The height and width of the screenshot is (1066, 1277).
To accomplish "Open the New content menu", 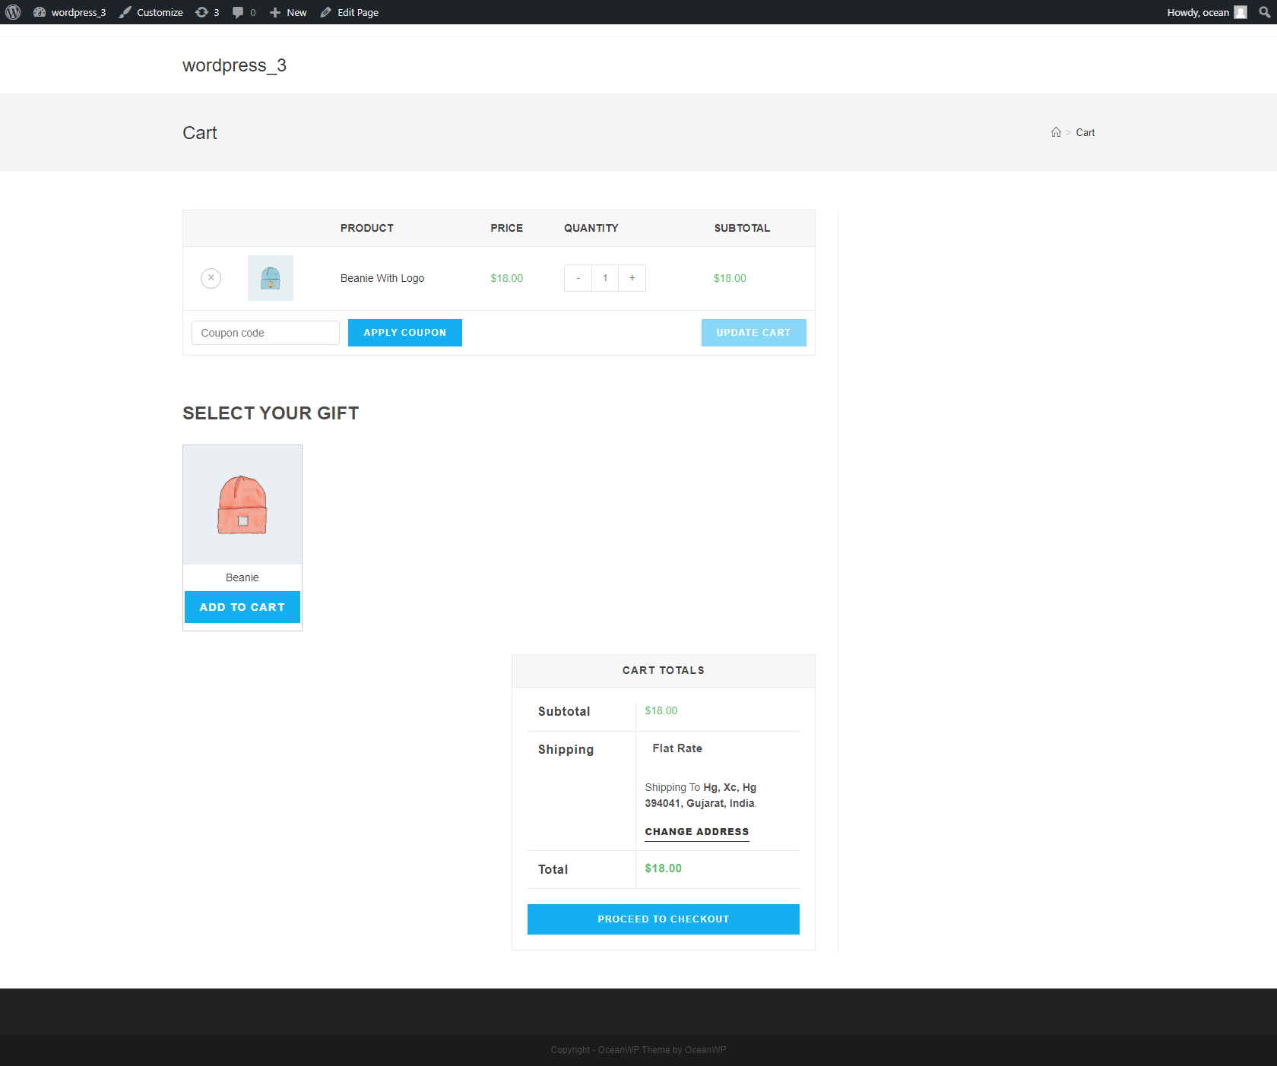I will coord(289,12).
